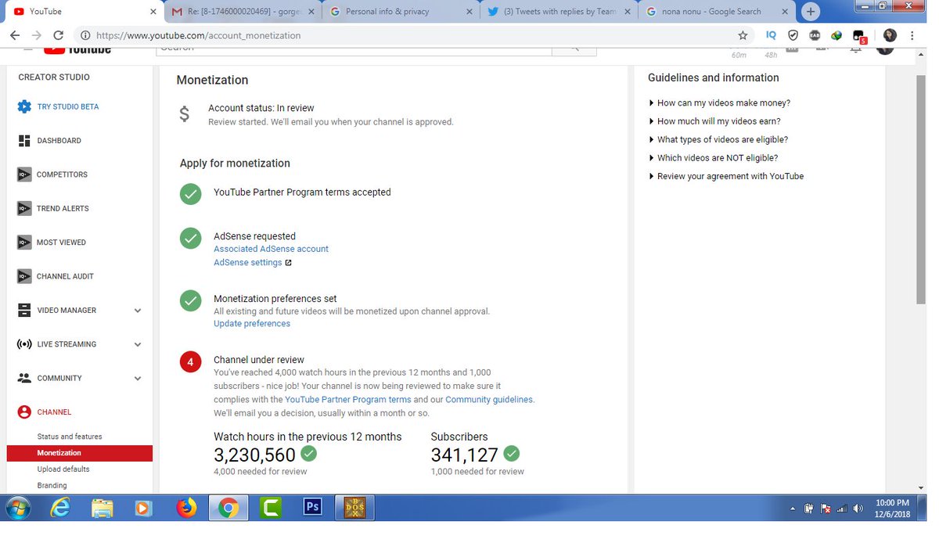Click the ad blocker stop-sign extension icon
939x543 pixels.
point(815,35)
